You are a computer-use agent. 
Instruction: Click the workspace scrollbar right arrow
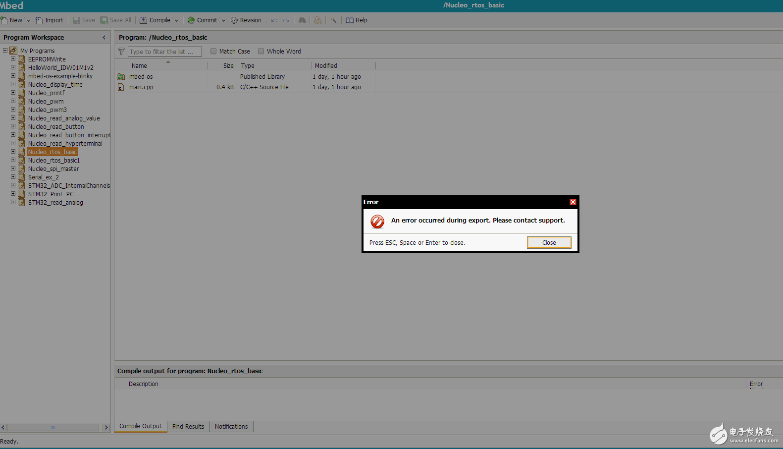(106, 427)
